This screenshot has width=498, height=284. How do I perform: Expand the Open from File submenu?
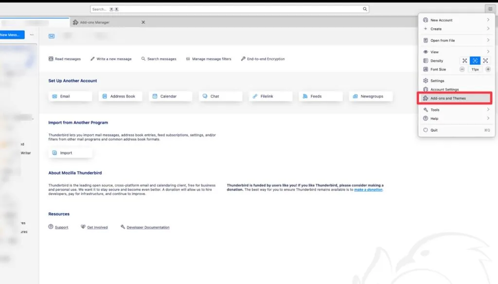click(x=456, y=41)
